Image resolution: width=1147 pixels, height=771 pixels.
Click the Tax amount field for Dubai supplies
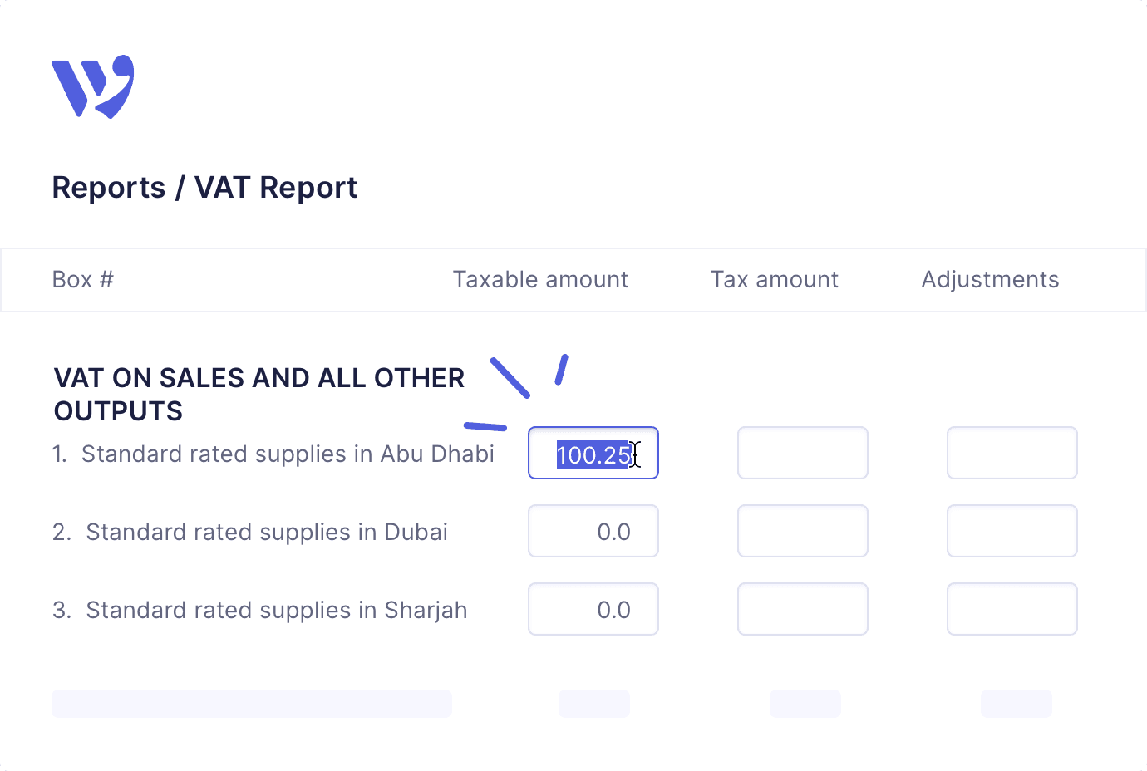(x=802, y=531)
